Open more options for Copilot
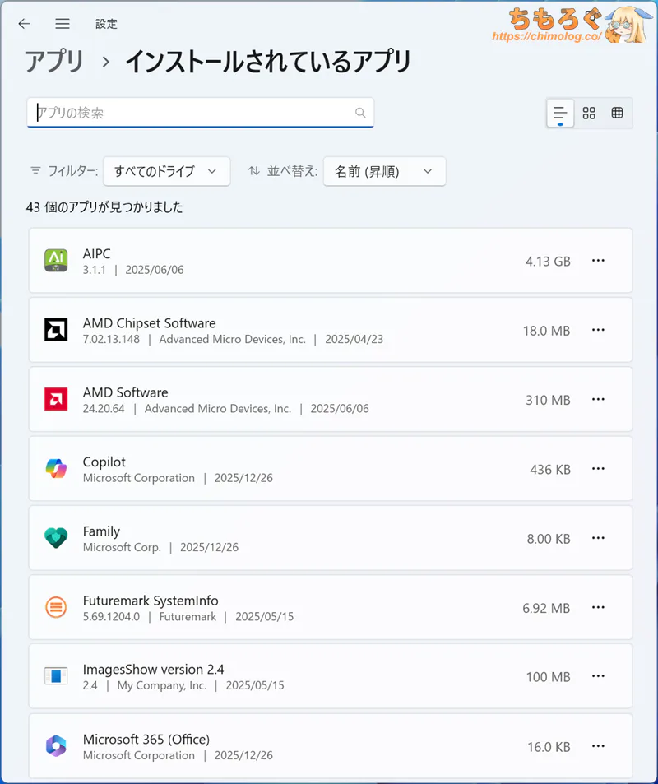Screen dimensions: 658x784 click(x=598, y=469)
